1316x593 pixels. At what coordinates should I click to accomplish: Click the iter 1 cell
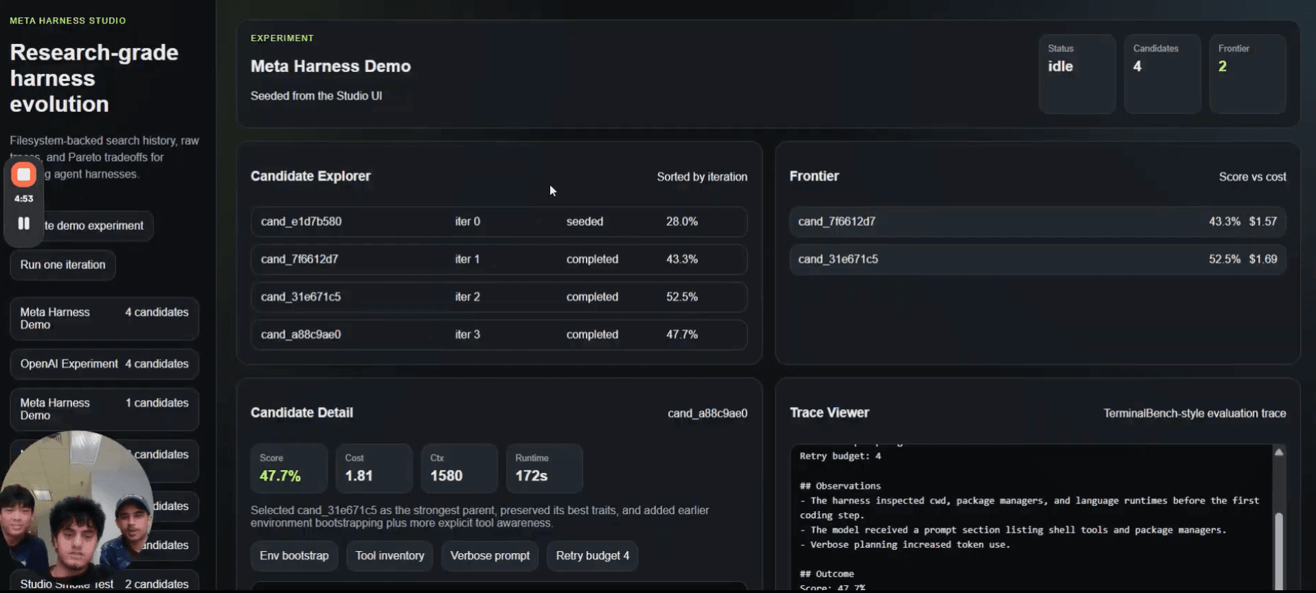[467, 259]
